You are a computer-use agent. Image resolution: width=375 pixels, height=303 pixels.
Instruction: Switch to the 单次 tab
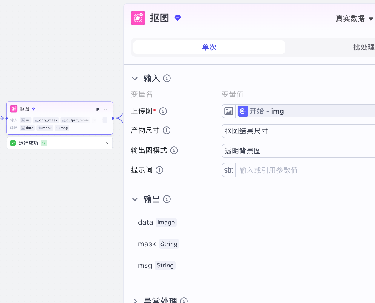click(209, 47)
